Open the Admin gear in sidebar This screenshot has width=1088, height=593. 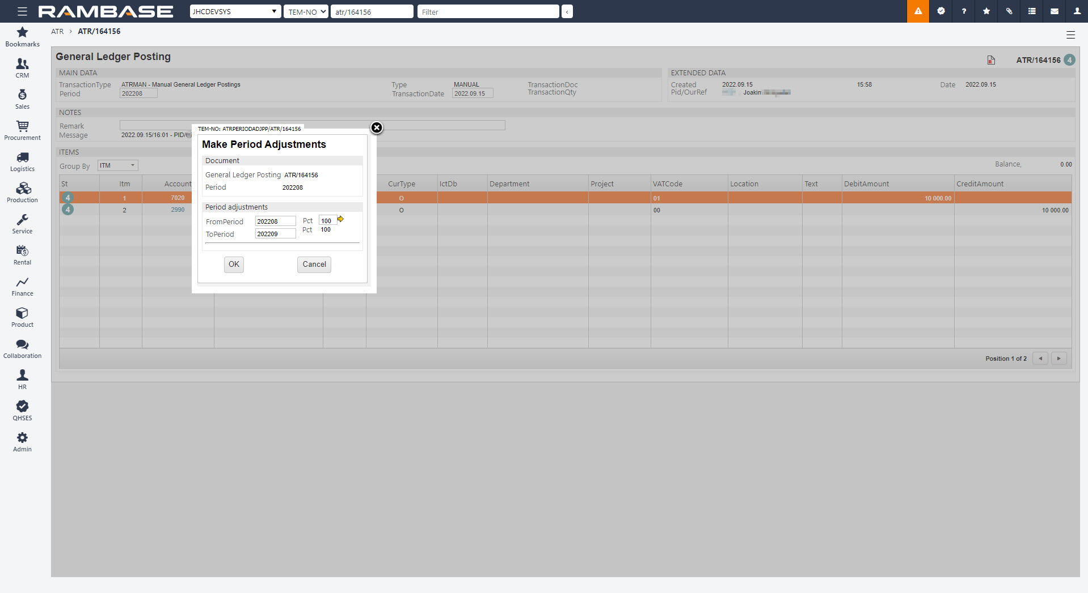(x=22, y=442)
